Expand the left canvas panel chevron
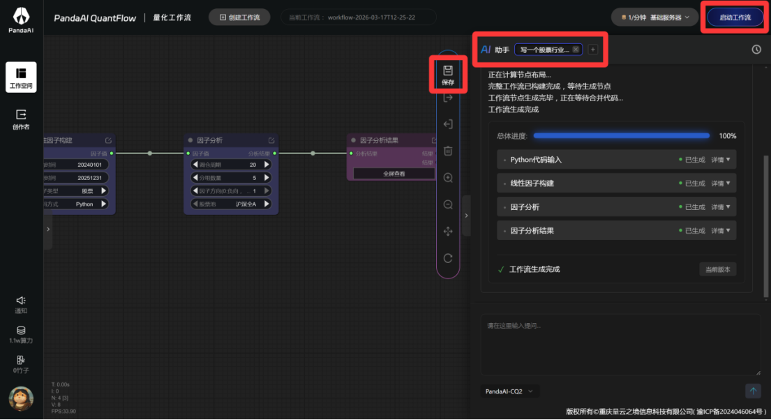Image resolution: width=771 pixels, height=420 pixels. point(47,229)
